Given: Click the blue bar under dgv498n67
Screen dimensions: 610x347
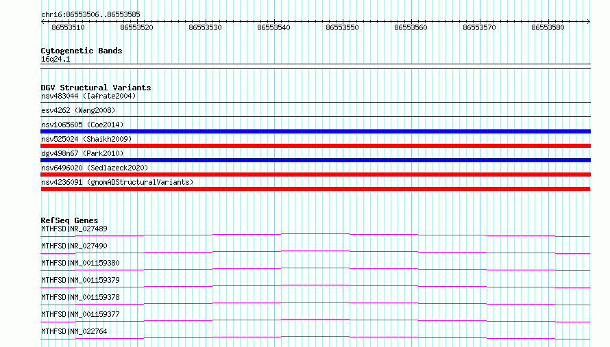Looking at the screenshot, I should (x=315, y=160).
